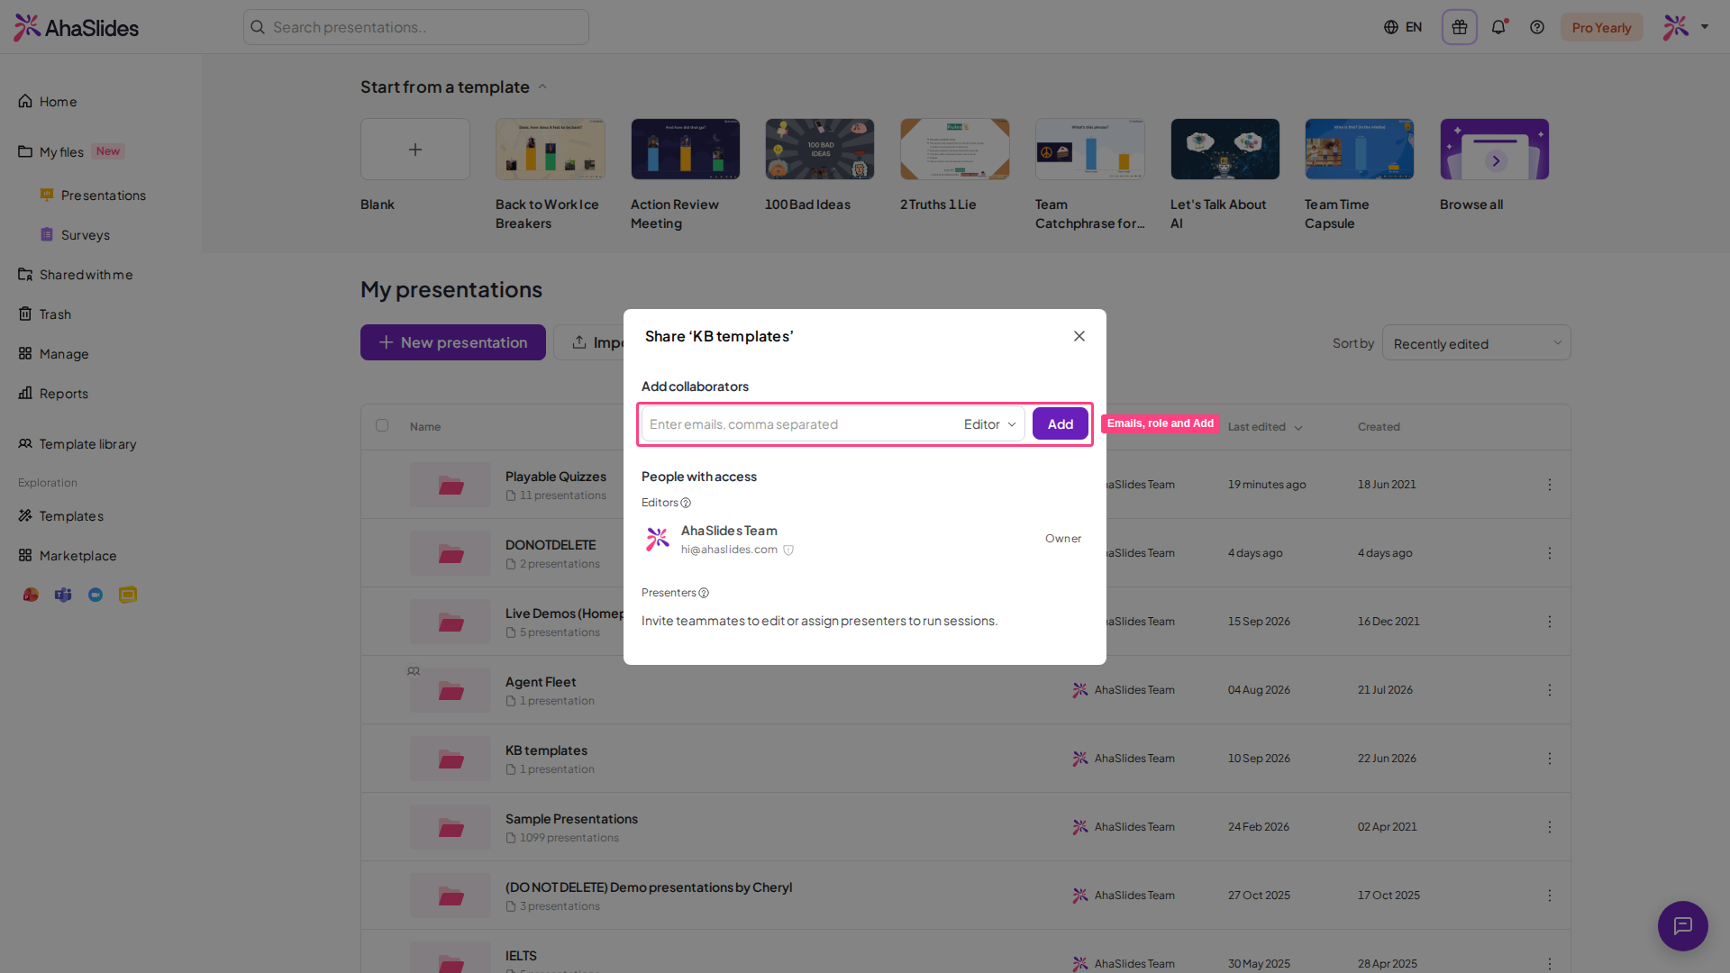Click the Presenters info icon
The height and width of the screenshot is (973, 1730).
pyautogui.click(x=704, y=593)
